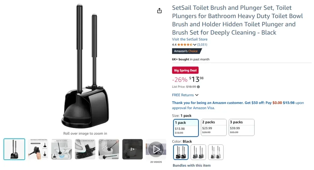Choose the 3 packs size option
The image size is (314, 170).
[x=241, y=127]
